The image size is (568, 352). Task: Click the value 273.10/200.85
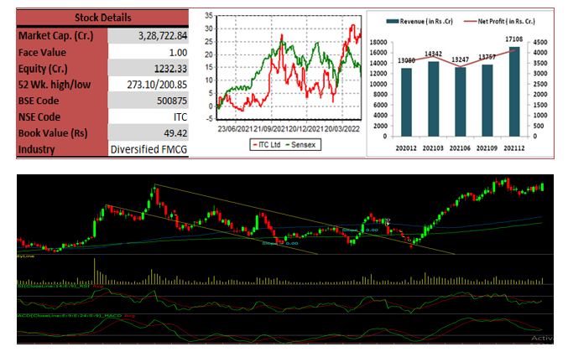click(x=157, y=85)
